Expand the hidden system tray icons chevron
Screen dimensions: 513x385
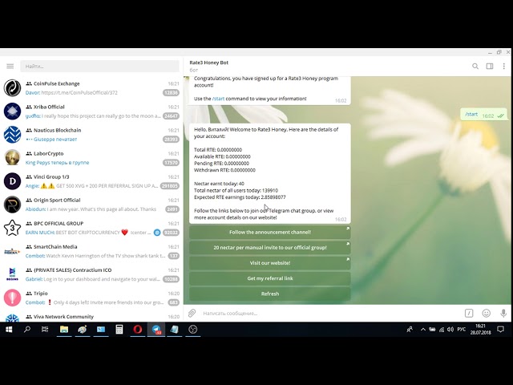click(x=422, y=330)
